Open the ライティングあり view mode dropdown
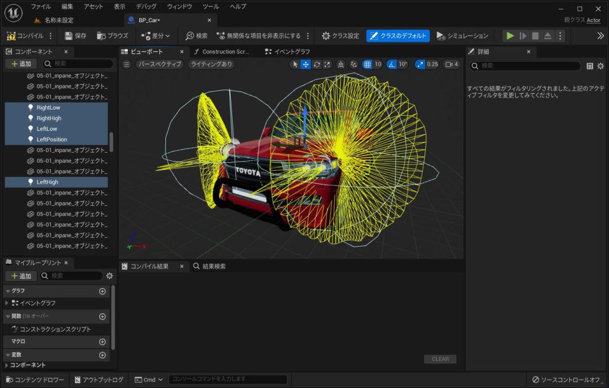Image resolution: width=609 pixels, height=388 pixels. 211,64
